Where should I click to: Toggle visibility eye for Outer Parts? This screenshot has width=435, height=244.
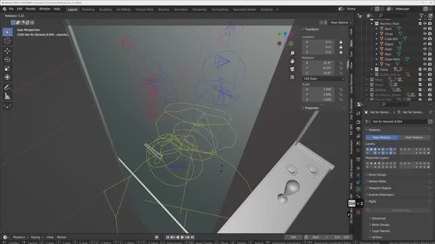click(425, 59)
